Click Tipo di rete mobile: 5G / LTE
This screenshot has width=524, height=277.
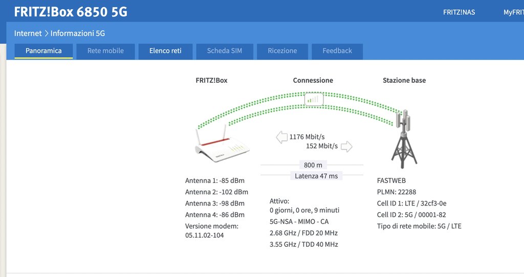419,226
